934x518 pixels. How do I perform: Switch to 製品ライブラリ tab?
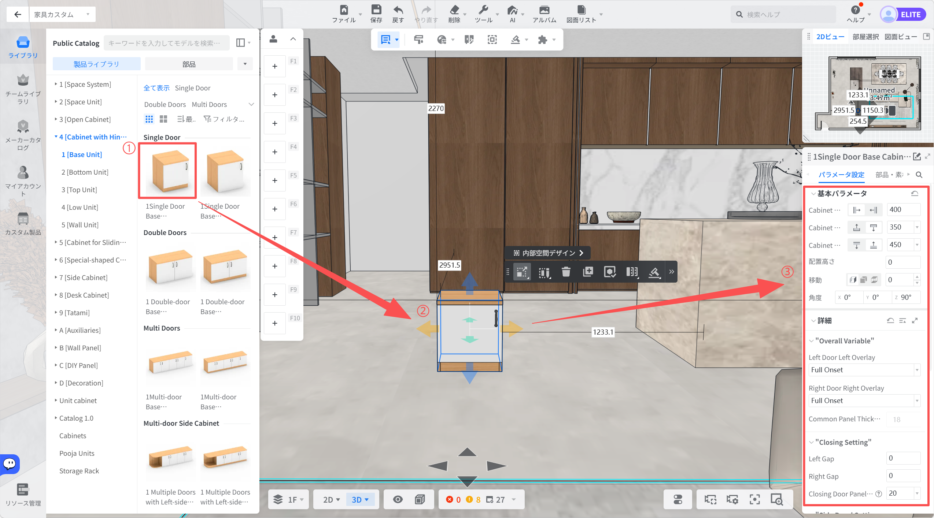tap(96, 64)
